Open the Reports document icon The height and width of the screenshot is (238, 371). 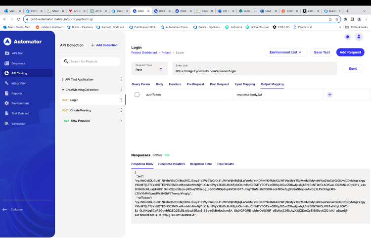click(x=6, y=93)
